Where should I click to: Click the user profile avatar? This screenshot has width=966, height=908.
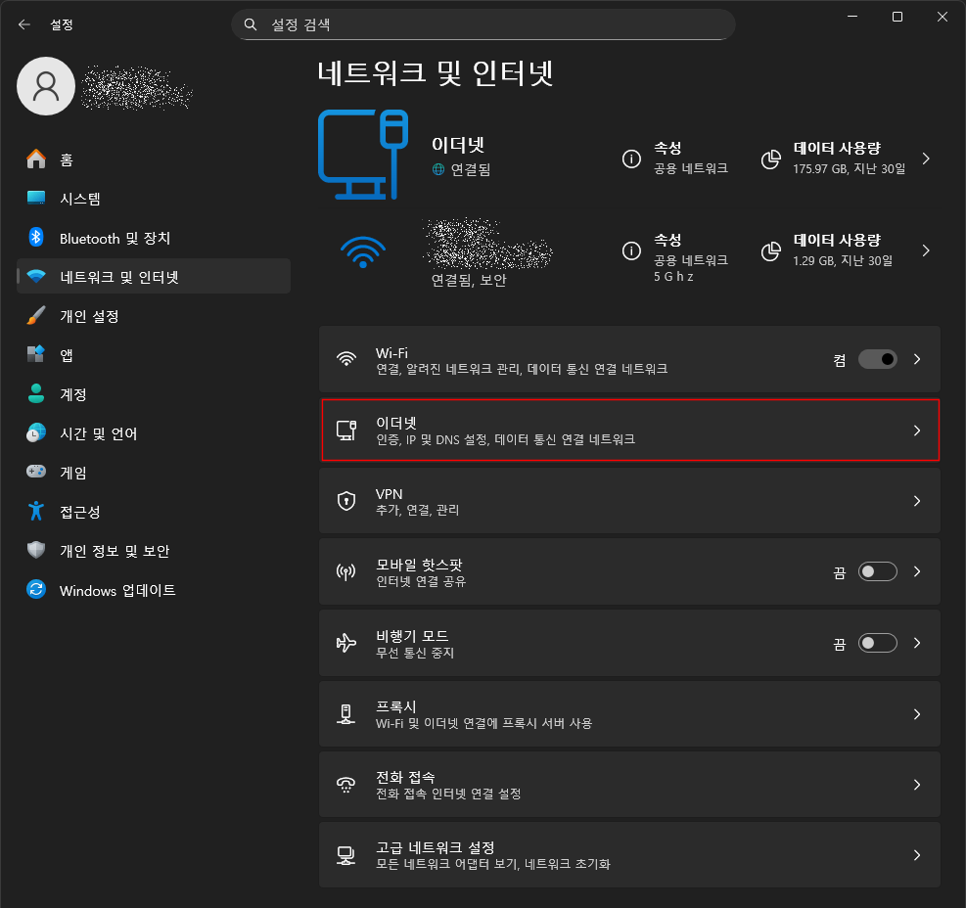click(46, 86)
